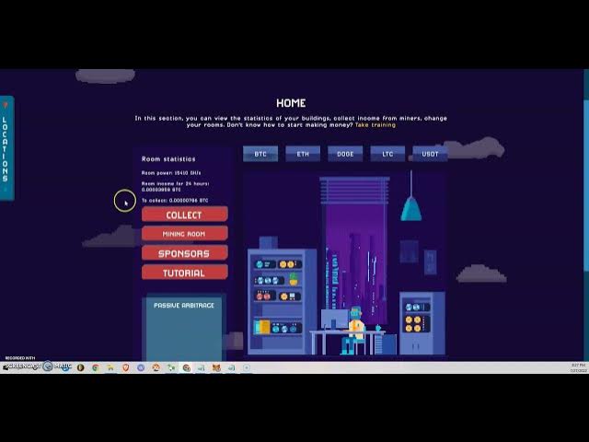
Task: Open the SPONSORS page
Action: click(184, 253)
